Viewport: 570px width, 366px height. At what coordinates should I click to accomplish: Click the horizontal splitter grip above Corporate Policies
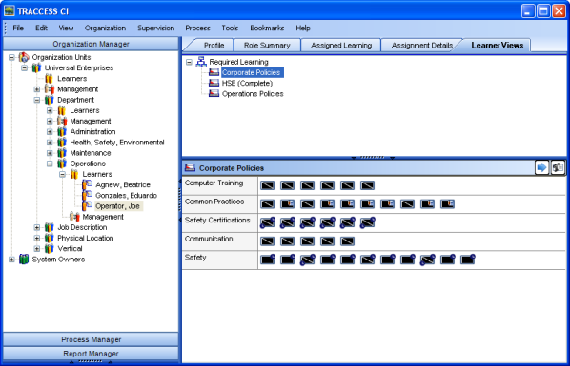[373, 158]
